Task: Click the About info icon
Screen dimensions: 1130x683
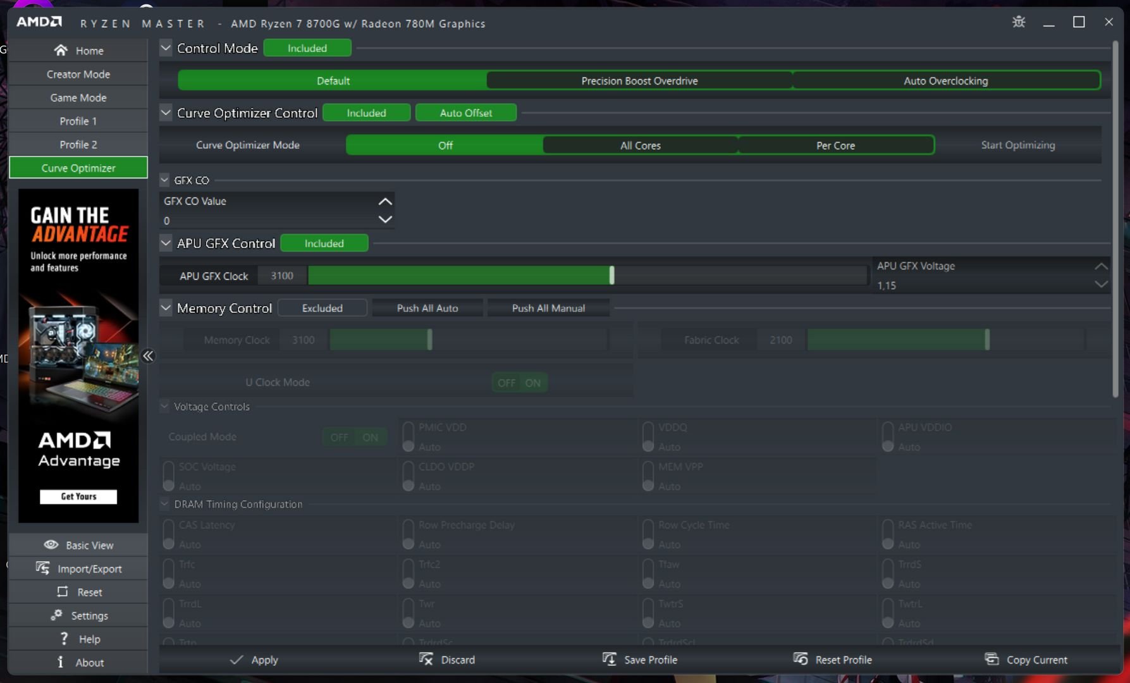Action: (61, 661)
